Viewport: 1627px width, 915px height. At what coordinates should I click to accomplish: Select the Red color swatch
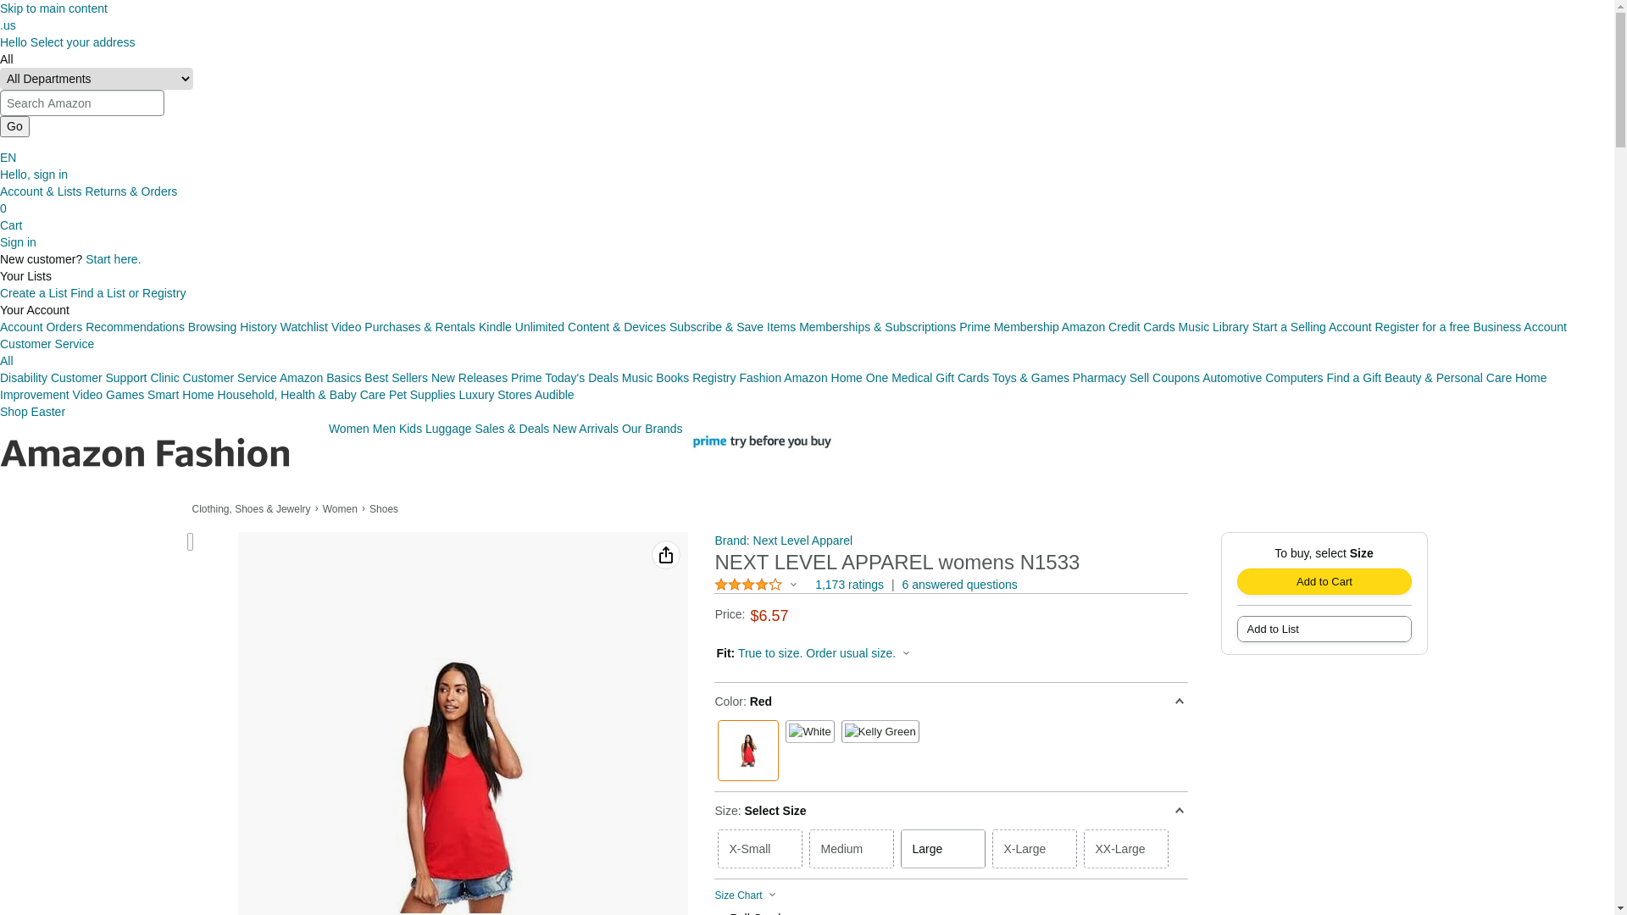pos(748,751)
